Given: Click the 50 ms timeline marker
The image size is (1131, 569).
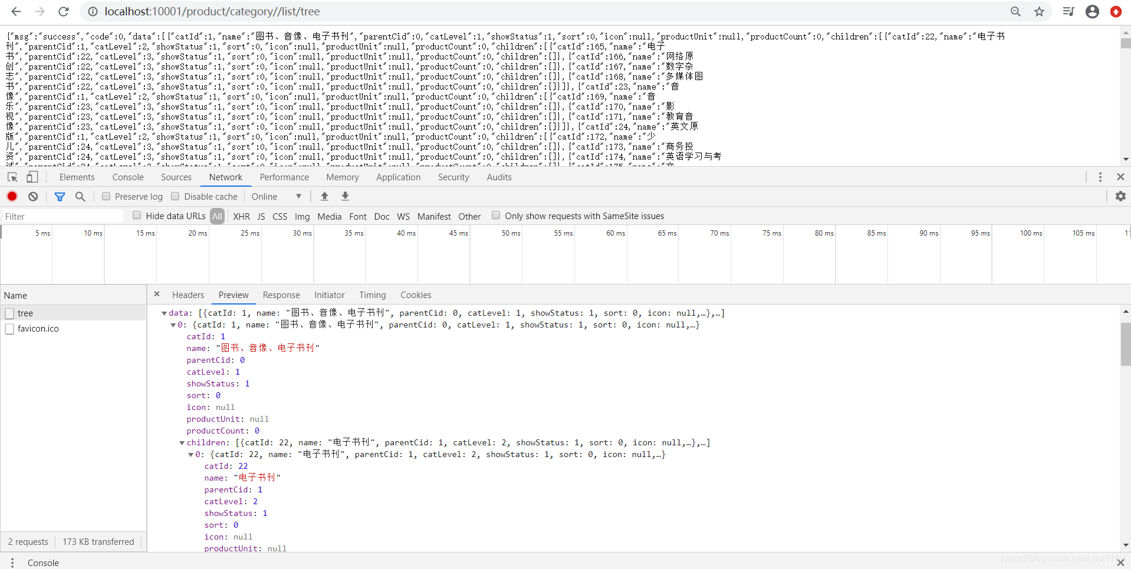Looking at the screenshot, I should click(x=511, y=233).
